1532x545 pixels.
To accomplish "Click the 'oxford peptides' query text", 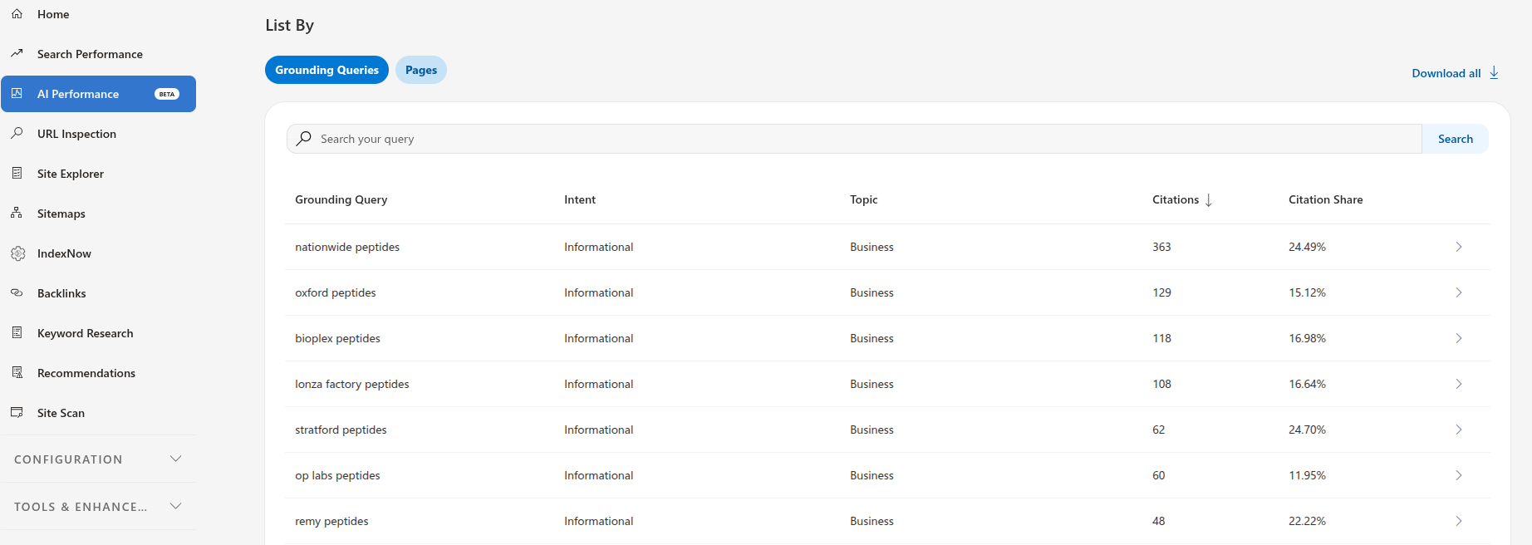I will pos(336,292).
